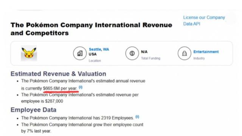The height and width of the screenshot is (136, 242).
Task: Click the page title heading text
Action: 92,29
